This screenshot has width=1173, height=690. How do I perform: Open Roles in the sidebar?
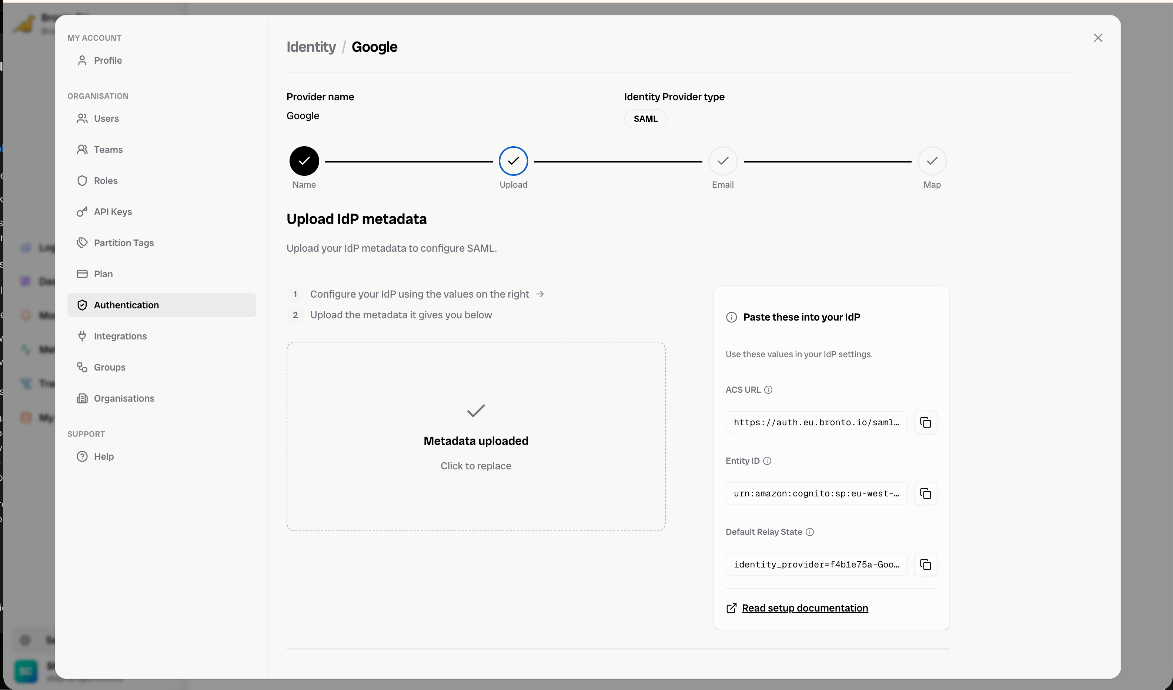(161, 181)
